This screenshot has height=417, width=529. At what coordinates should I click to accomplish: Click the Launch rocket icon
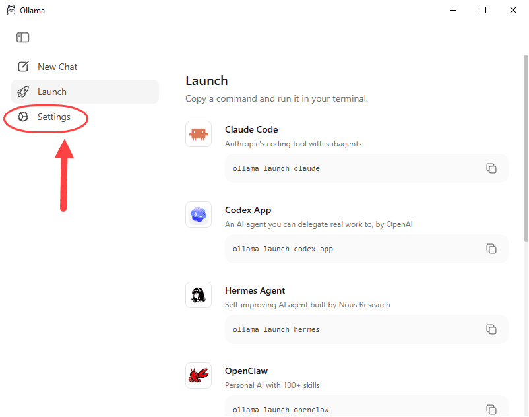point(23,92)
